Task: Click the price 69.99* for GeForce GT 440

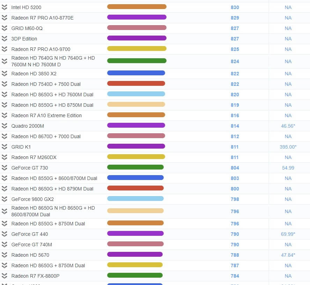Action: pyautogui.click(x=288, y=234)
